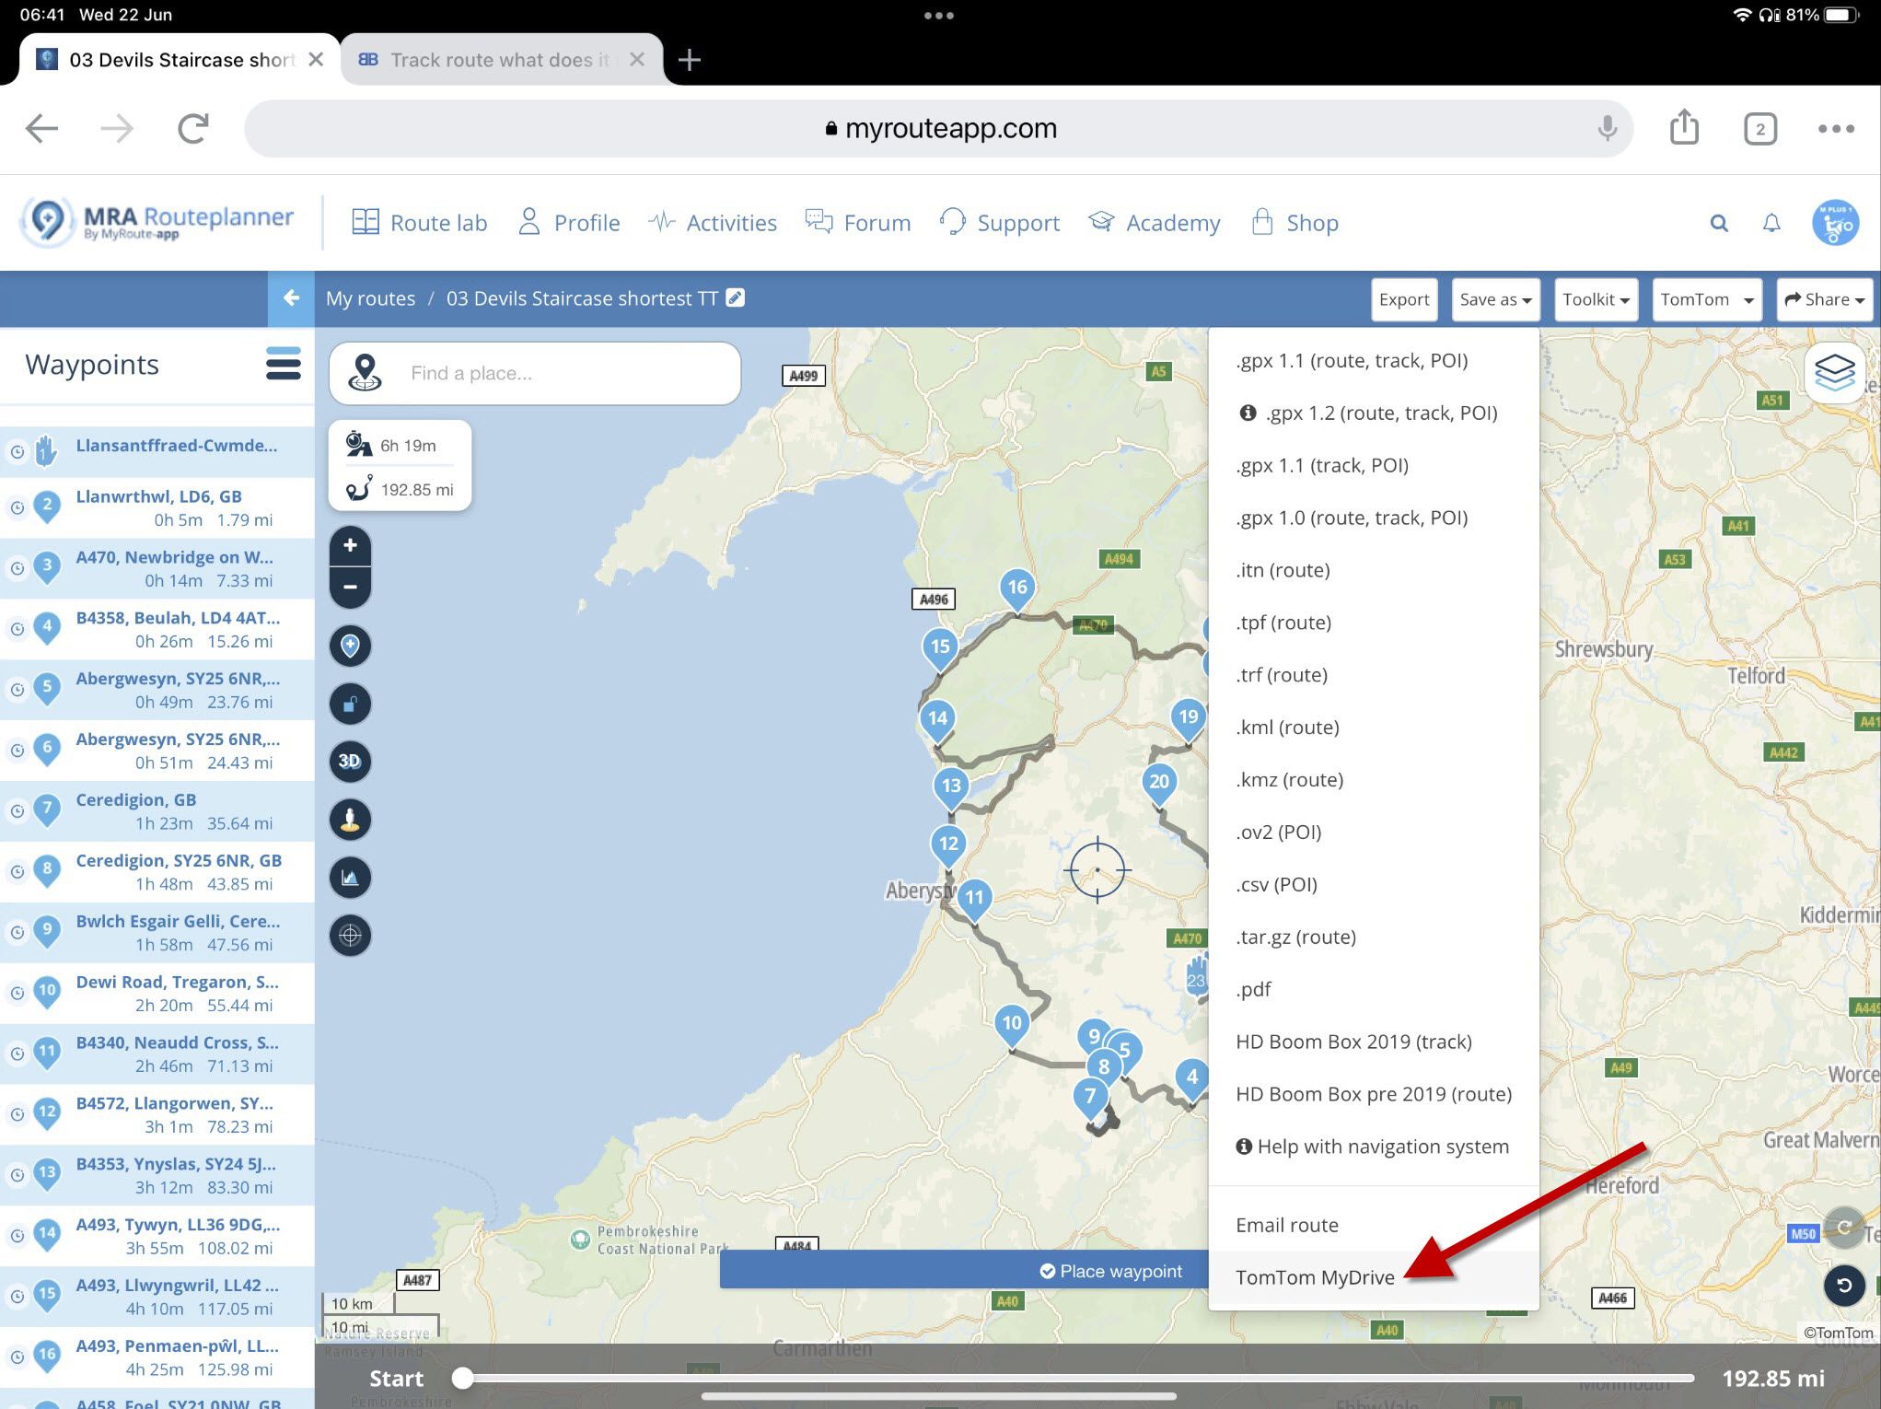Viewport: 1881px width, 1409px height.
Task: Expand the TomTom map selector
Action: tap(1707, 299)
